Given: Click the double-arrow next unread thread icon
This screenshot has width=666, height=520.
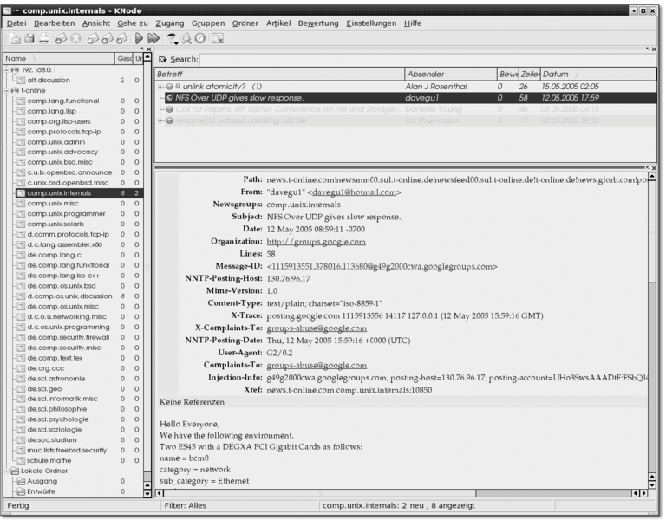Looking at the screenshot, I should click(153, 39).
